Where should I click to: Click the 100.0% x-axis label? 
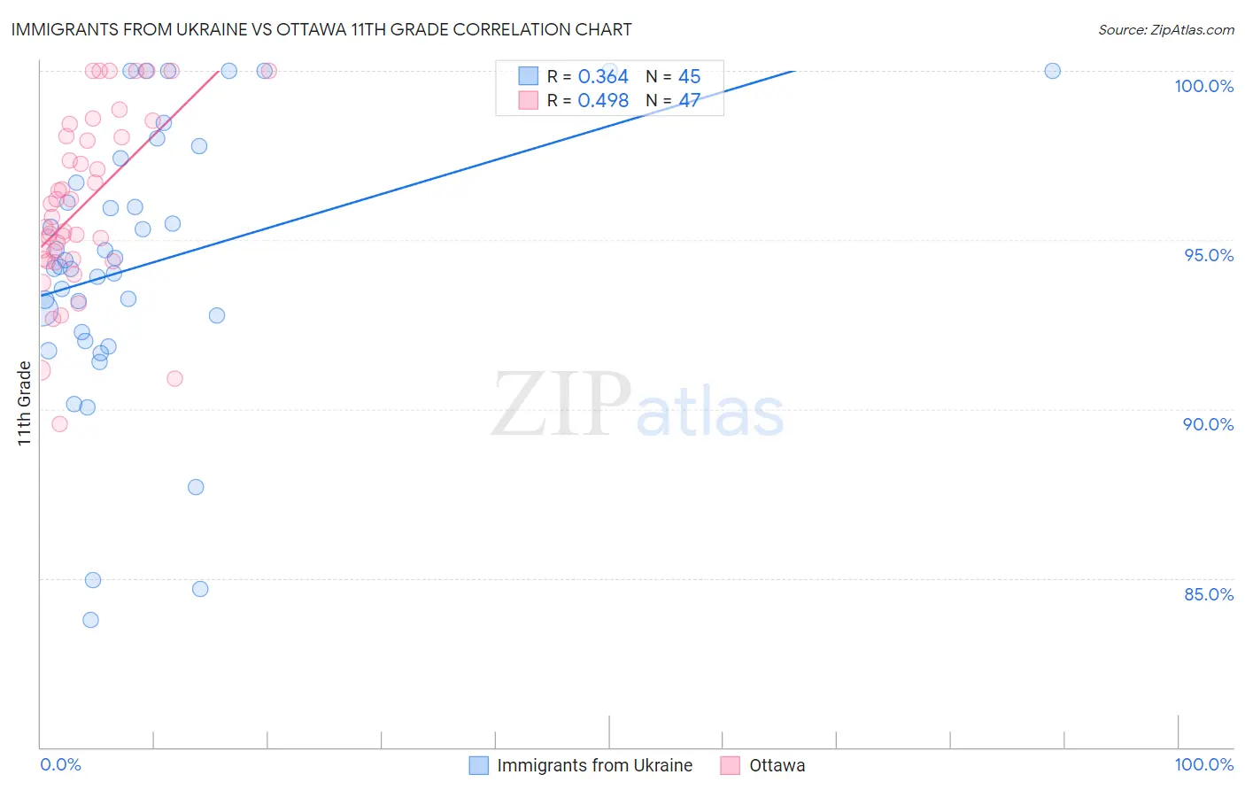coord(1204,764)
